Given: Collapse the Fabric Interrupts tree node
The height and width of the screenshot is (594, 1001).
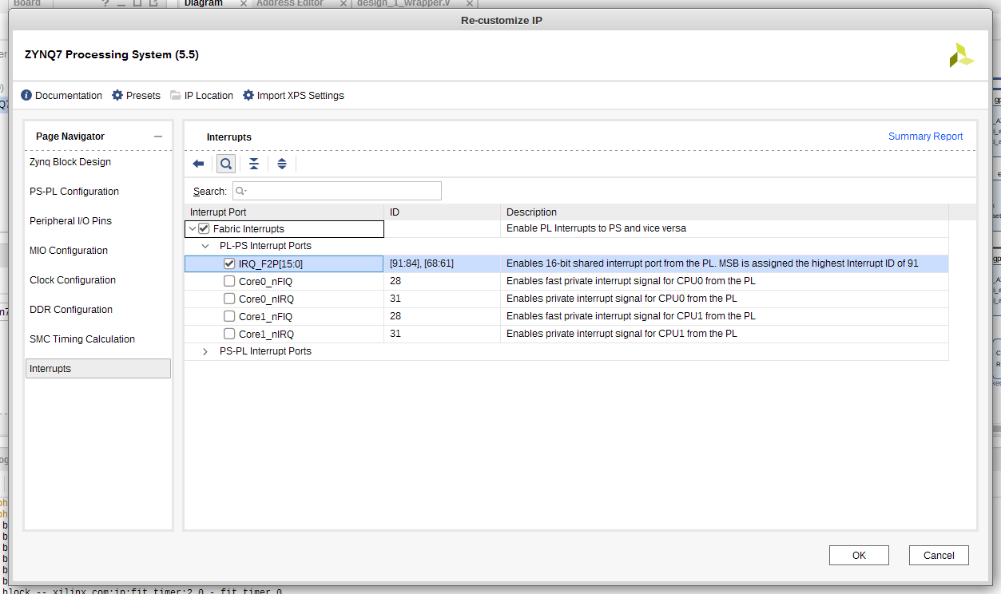Looking at the screenshot, I should point(192,228).
